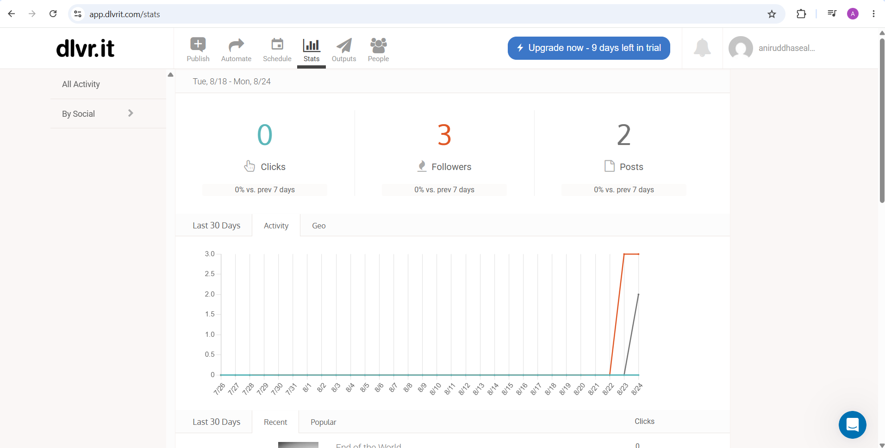This screenshot has width=885, height=448.
Task: Open the browser extensions icon
Action: 801,14
